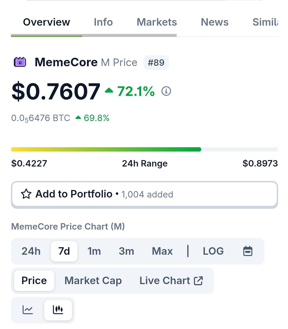Show the Market Cap chart
Viewport: 288px width, 329px height.
[93, 281]
